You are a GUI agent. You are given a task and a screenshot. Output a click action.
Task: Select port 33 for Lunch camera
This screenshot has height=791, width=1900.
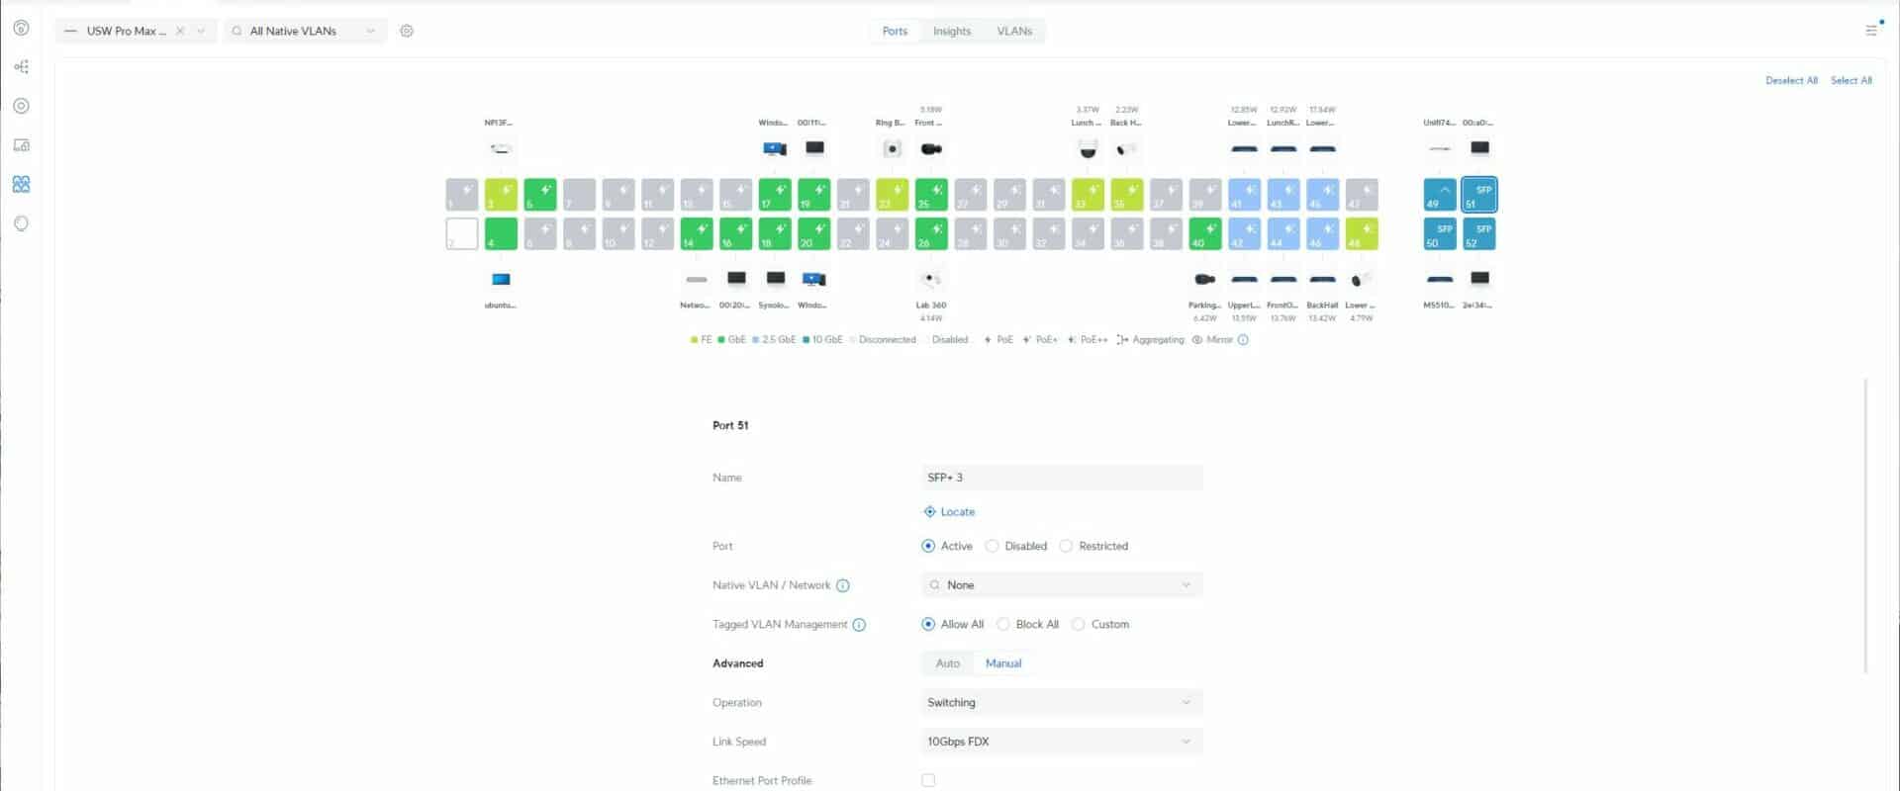click(x=1088, y=195)
